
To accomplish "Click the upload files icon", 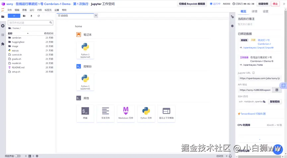I will click(31, 16).
